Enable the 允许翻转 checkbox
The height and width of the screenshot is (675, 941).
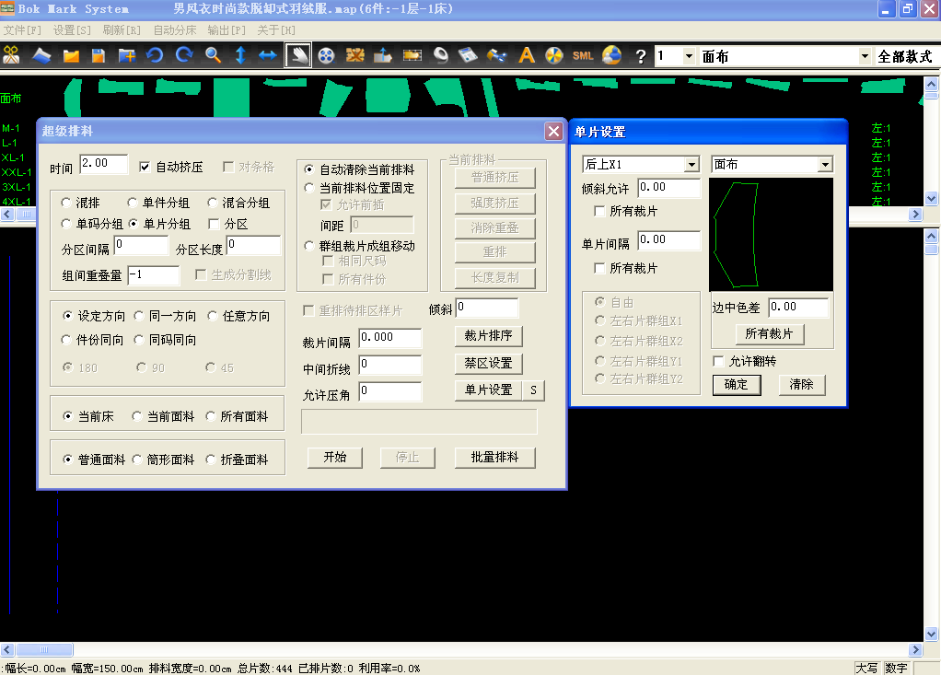click(718, 361)
